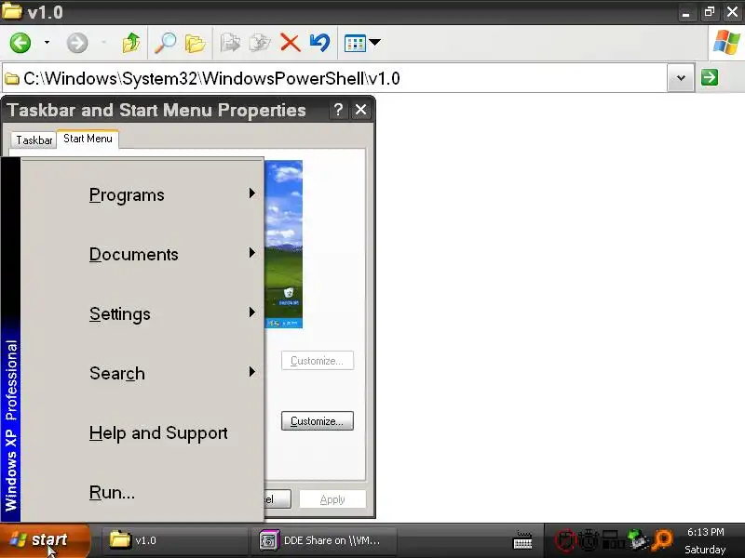Image resolution: width=745 pixels, height=558 pixels.
Task: Click the address bar path field
Action: (334, 78)
